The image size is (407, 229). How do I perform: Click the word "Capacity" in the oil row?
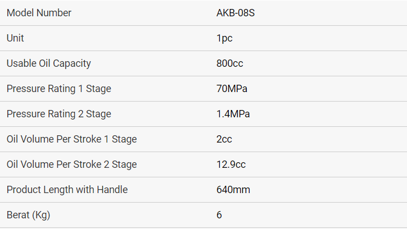click(x=71, y=63)
